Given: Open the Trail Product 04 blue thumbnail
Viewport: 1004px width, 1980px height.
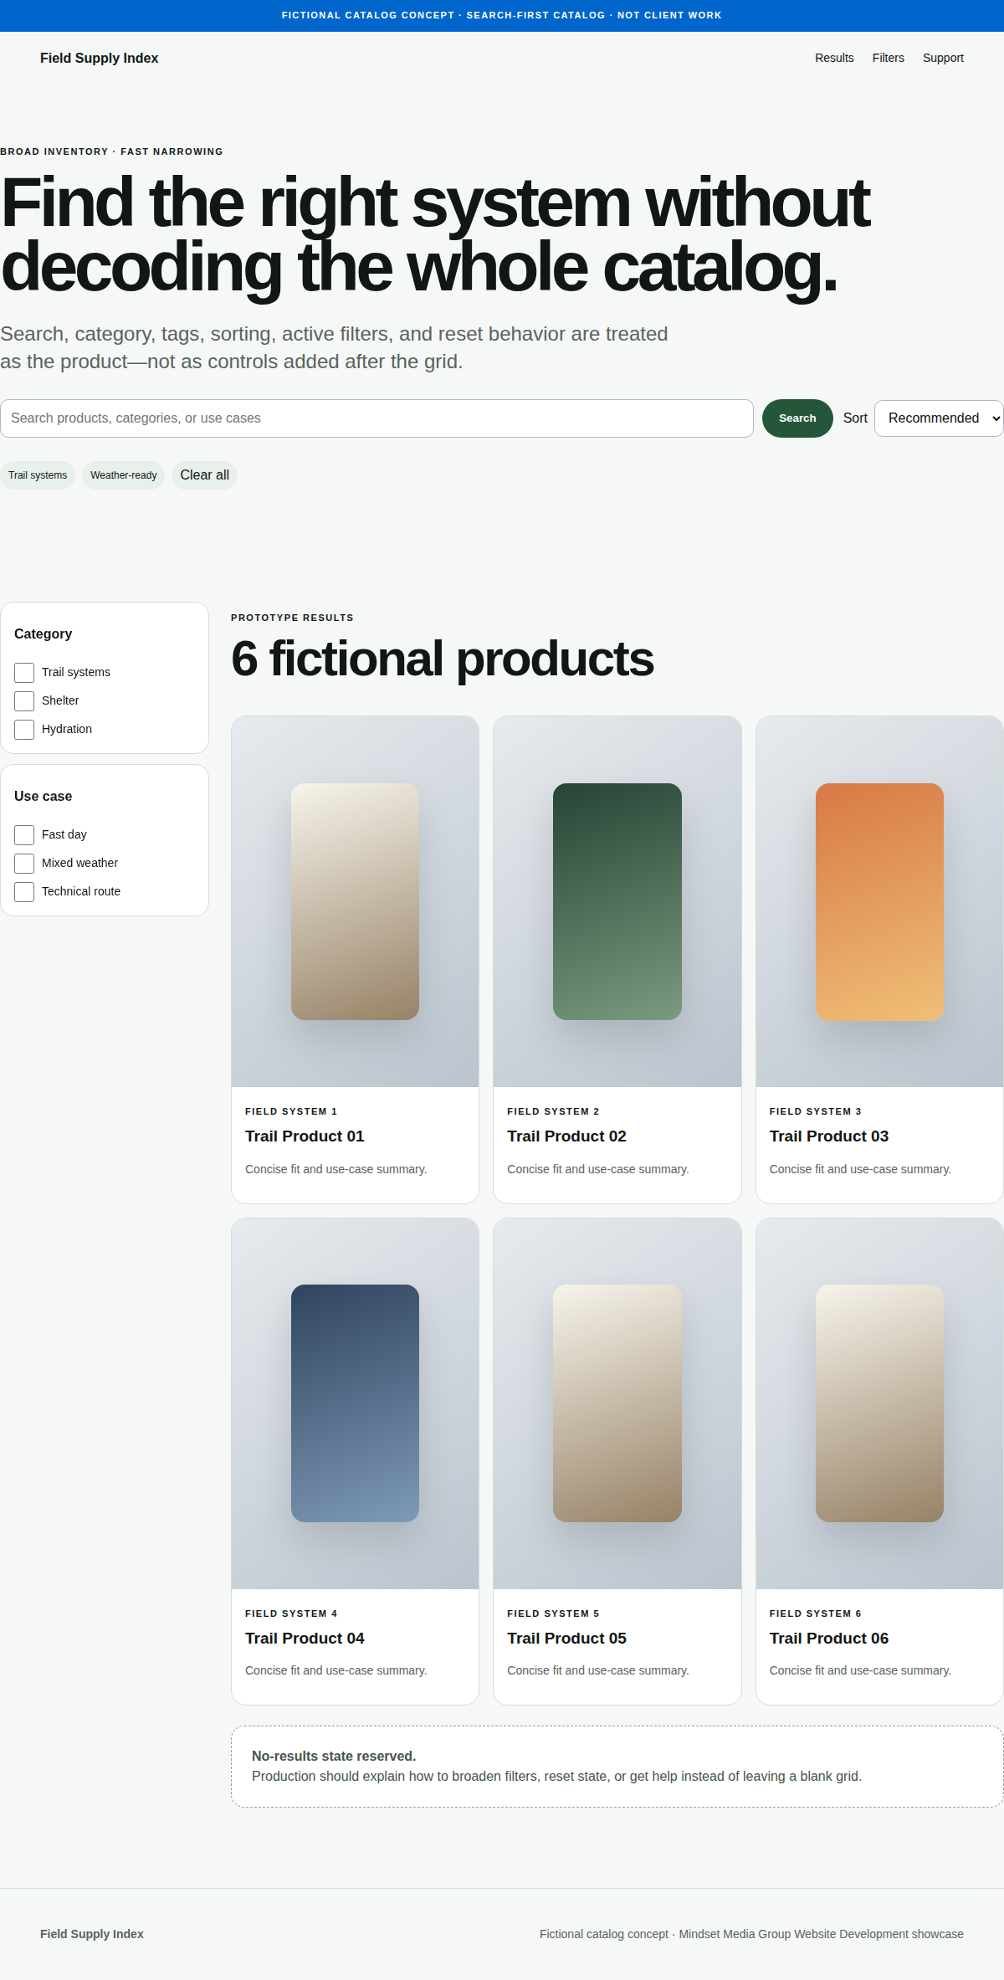Looking at the screenshot, I should tap(355, 1403).
